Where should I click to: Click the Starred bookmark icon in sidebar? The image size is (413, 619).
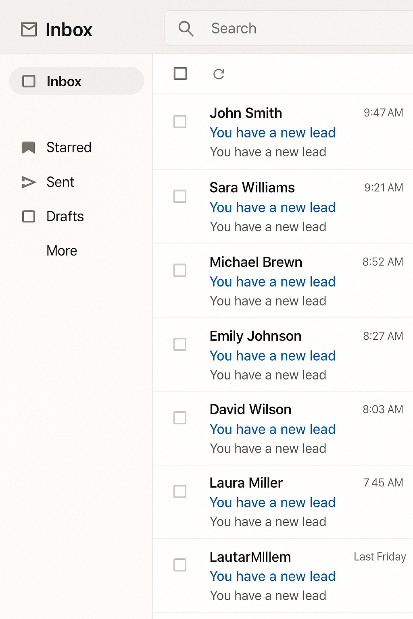[28, 147]
